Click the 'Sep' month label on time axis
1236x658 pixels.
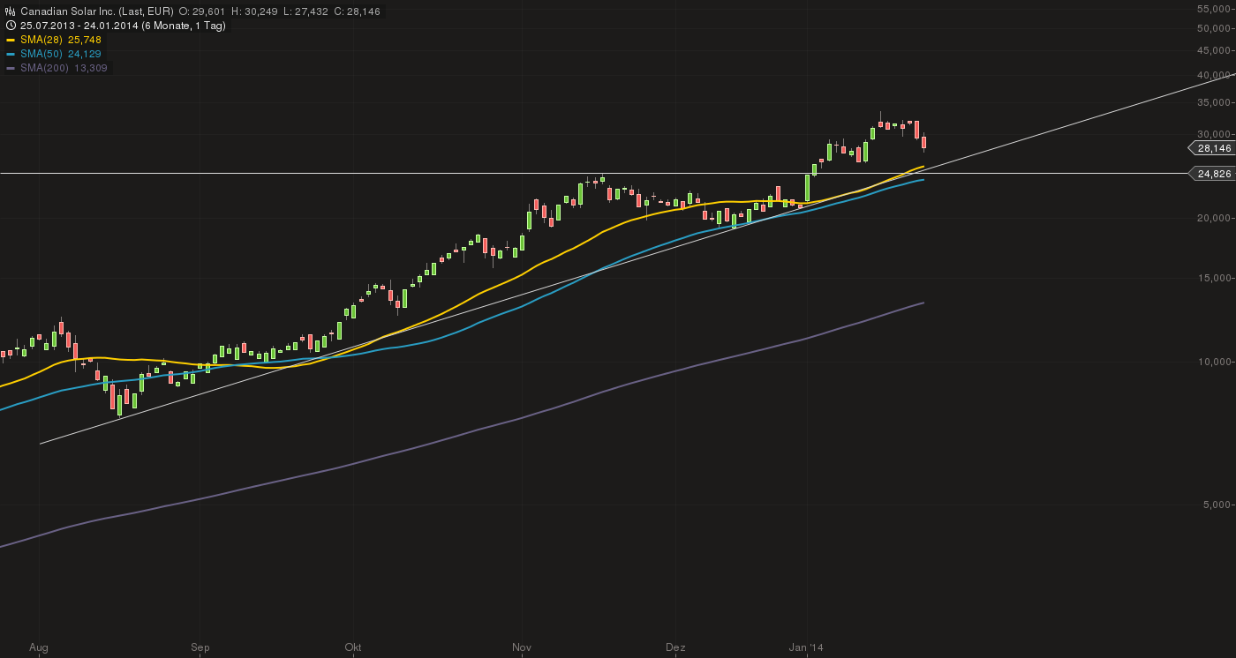pos(200,647)
